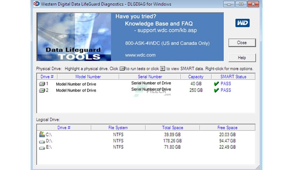Sort by Model Number column header
Screen dimensions: 294x170
[88, 77]
